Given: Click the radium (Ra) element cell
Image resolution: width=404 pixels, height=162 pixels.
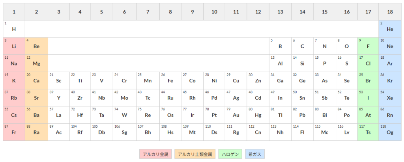Looking at the screenshot, I should click(36, 132).
